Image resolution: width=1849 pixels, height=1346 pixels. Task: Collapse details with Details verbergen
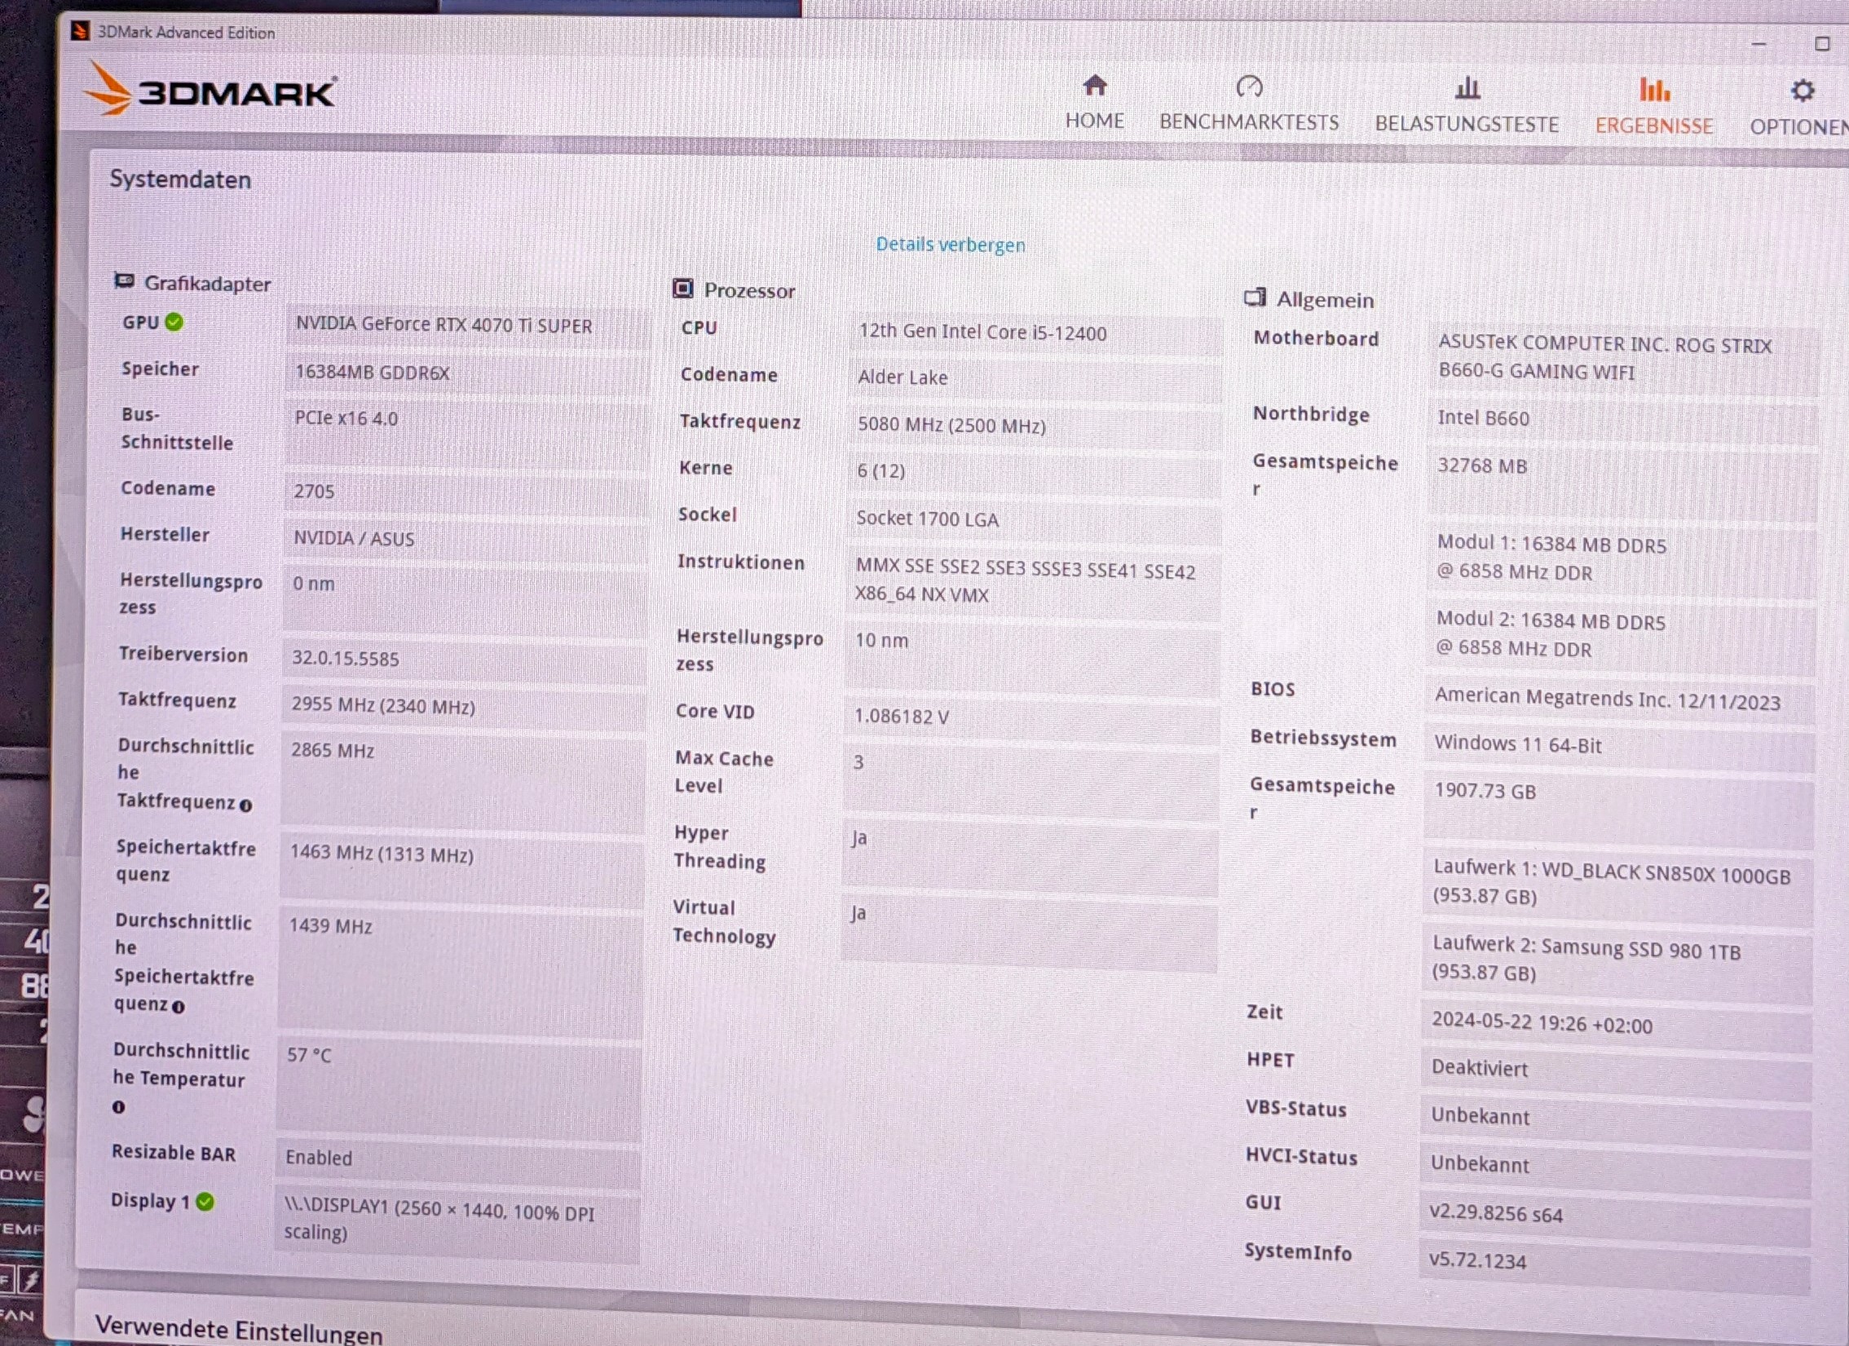(x=950, y=245)
